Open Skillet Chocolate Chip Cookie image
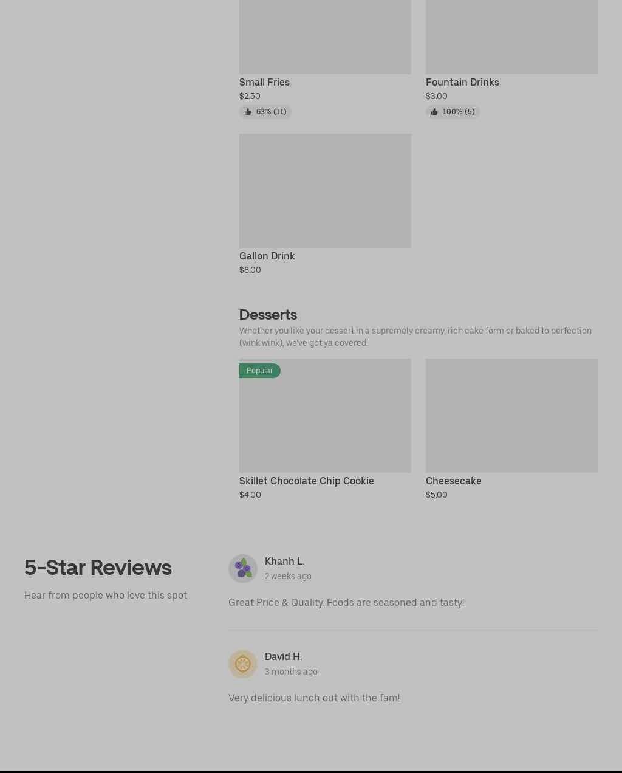Screen dimensions: 622x773 click(x=325, y=416)
